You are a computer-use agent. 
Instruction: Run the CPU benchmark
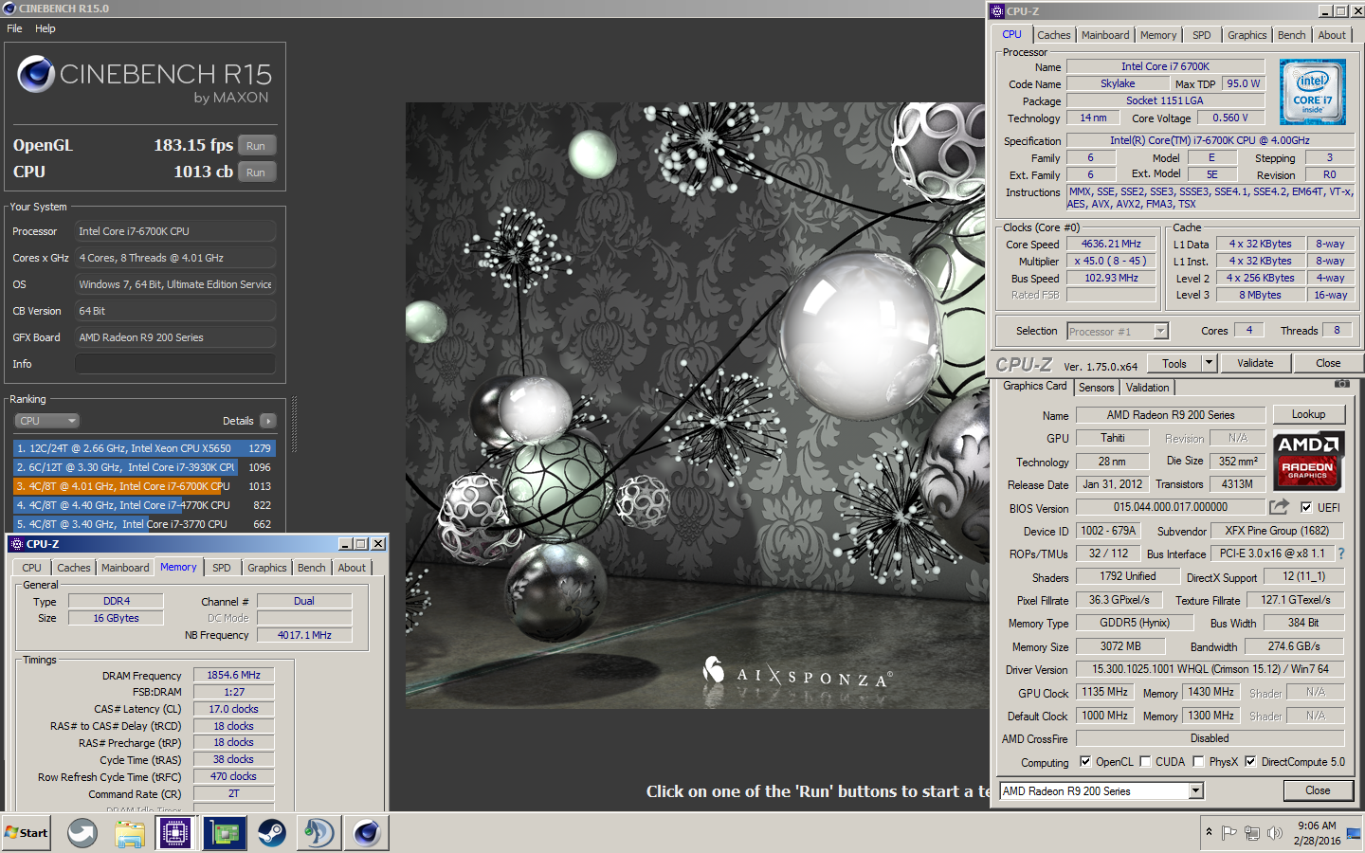tap(256, 172)
